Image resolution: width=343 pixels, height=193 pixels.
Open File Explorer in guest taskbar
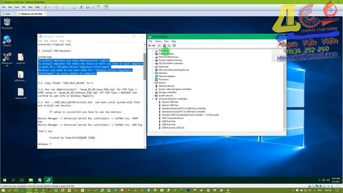click(31, 180)
